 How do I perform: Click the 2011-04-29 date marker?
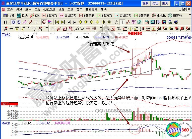(x=135, y=33)
